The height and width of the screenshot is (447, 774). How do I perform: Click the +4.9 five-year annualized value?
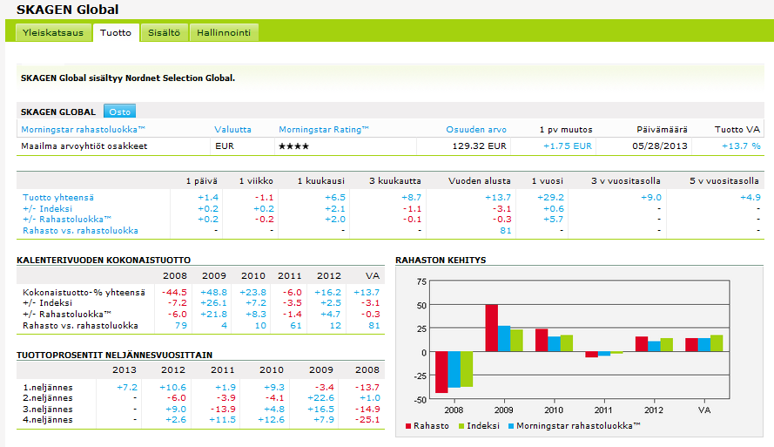(x=750, y=197)
